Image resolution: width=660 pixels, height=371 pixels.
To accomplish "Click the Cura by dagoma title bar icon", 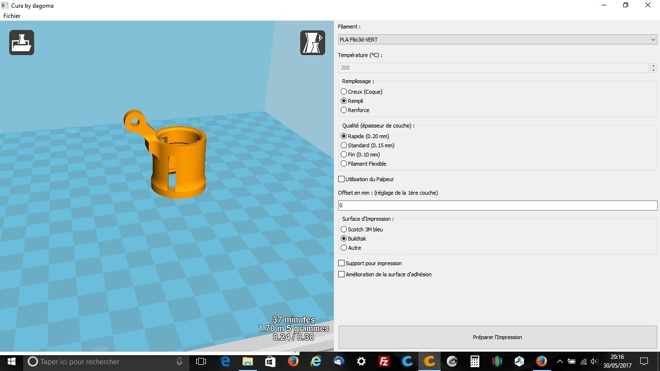I will (x=5, y=6).
